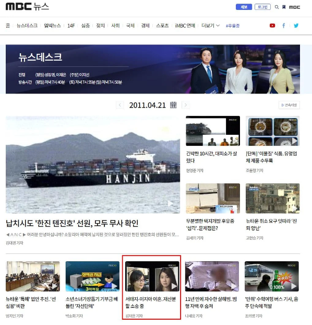Viewport: 312px width, 325px height.
Task: Click thumbnail of blurred suspect video
Action: pos(212,276)
